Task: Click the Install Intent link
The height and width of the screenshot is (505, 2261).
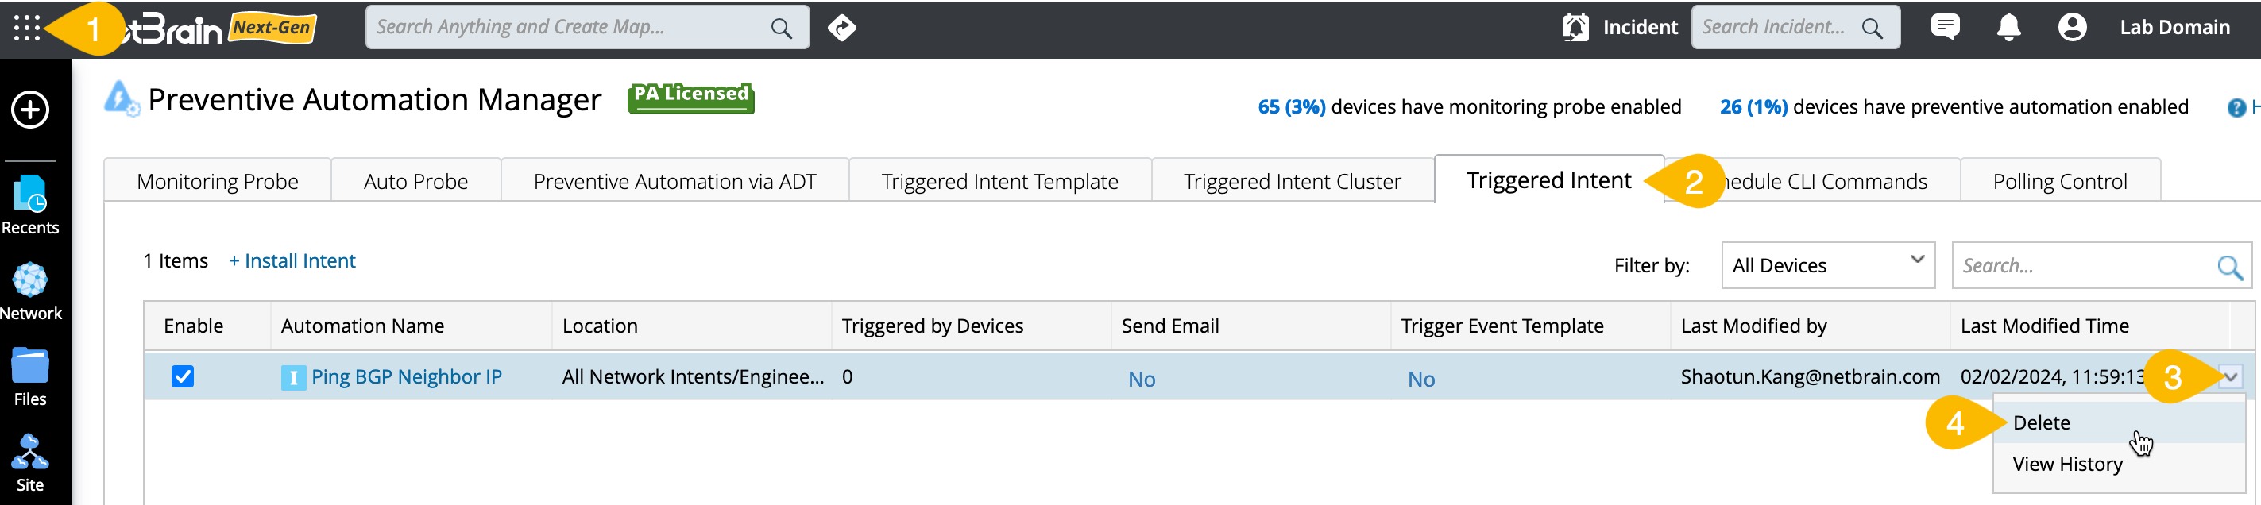Action: point(292,261)
